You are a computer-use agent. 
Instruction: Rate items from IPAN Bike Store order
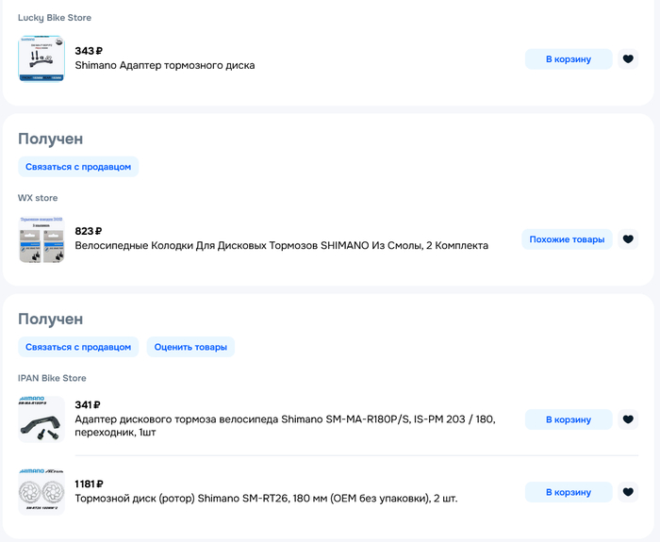pyautogui.click(x=190, y=347)
